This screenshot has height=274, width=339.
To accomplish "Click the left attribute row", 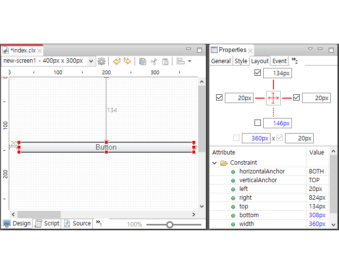I will pos(269,189).
